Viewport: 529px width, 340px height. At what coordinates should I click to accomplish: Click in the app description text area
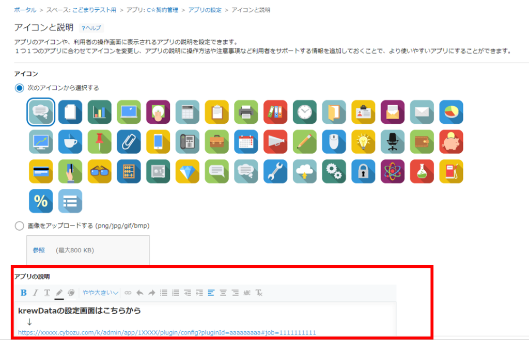(x=205, y=319)
